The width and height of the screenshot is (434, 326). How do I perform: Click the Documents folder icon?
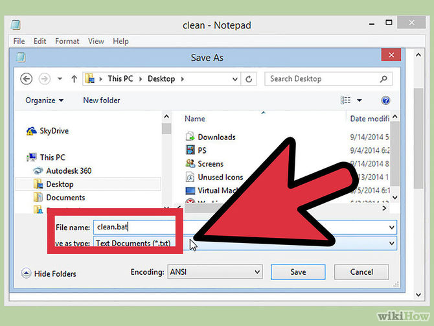point(38,197)
